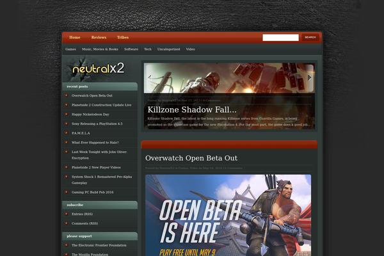This screenshot has height=256, width=384.
Task: Open Planetside 2 New Player Videos post
Action: pos(96,168)
